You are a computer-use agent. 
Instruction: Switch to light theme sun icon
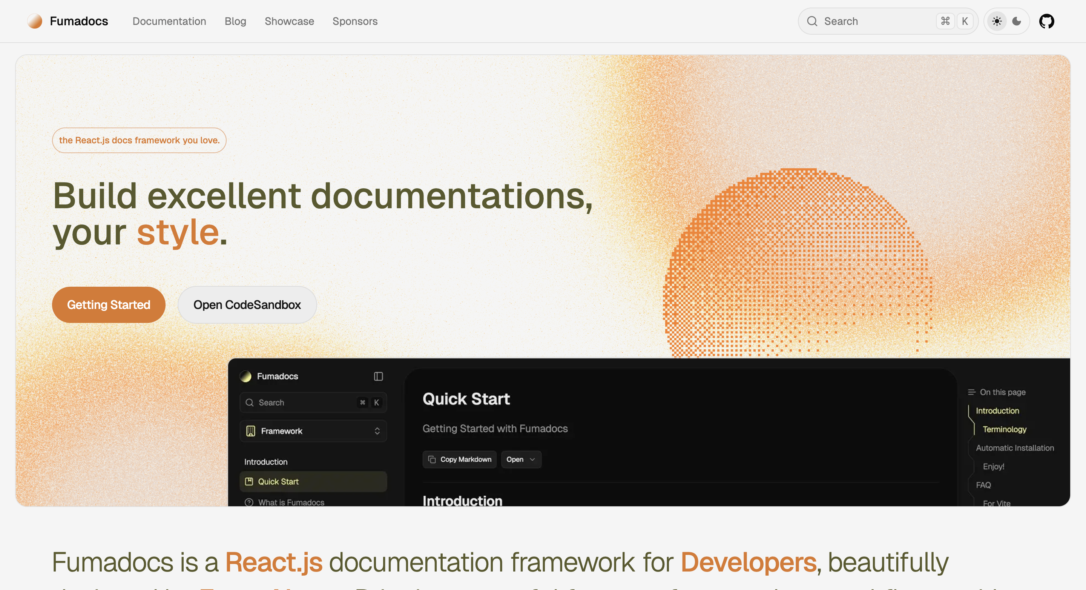997,21
